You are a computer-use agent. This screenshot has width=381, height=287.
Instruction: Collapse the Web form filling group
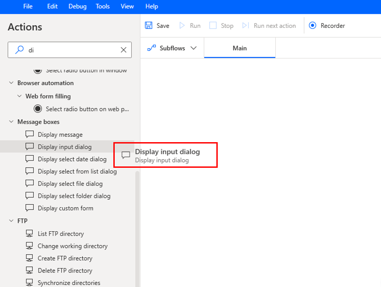(19, 96)
